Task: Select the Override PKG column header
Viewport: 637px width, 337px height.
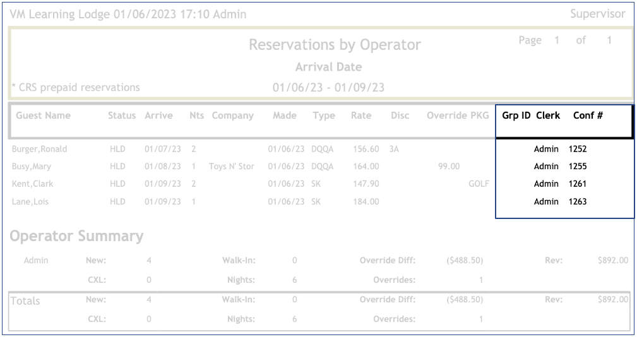Action: click(x=457, y=115)
